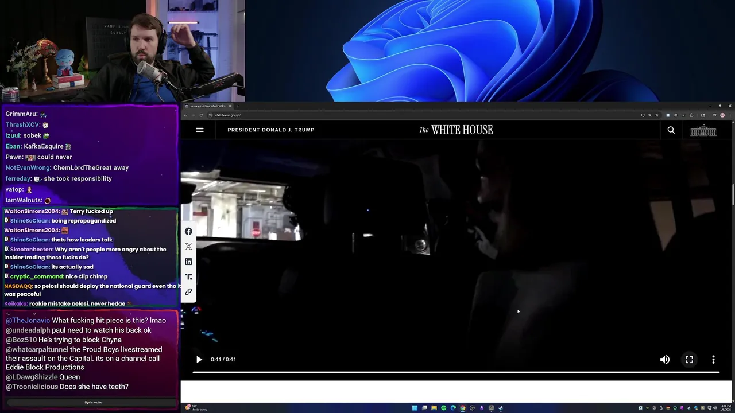Share the page on Facebook
The height and width of the screenshot is (413, 735).
[188, 231]
